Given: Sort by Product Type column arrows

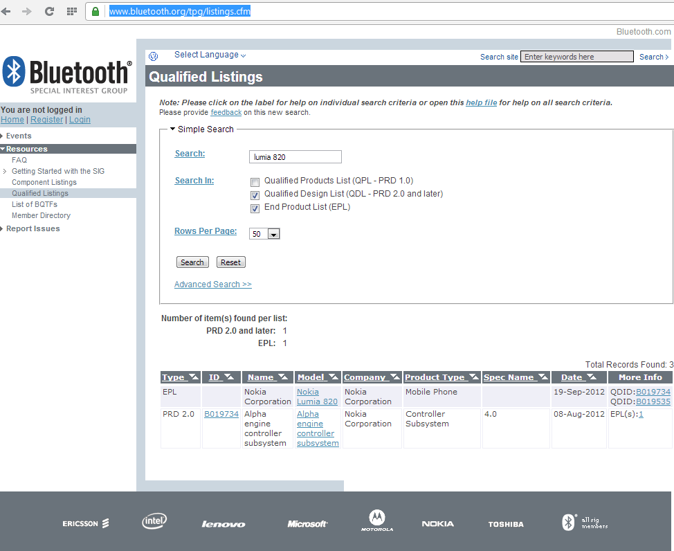Looking at the screenshot, I should pyautogui.click(x=474, y=377).
